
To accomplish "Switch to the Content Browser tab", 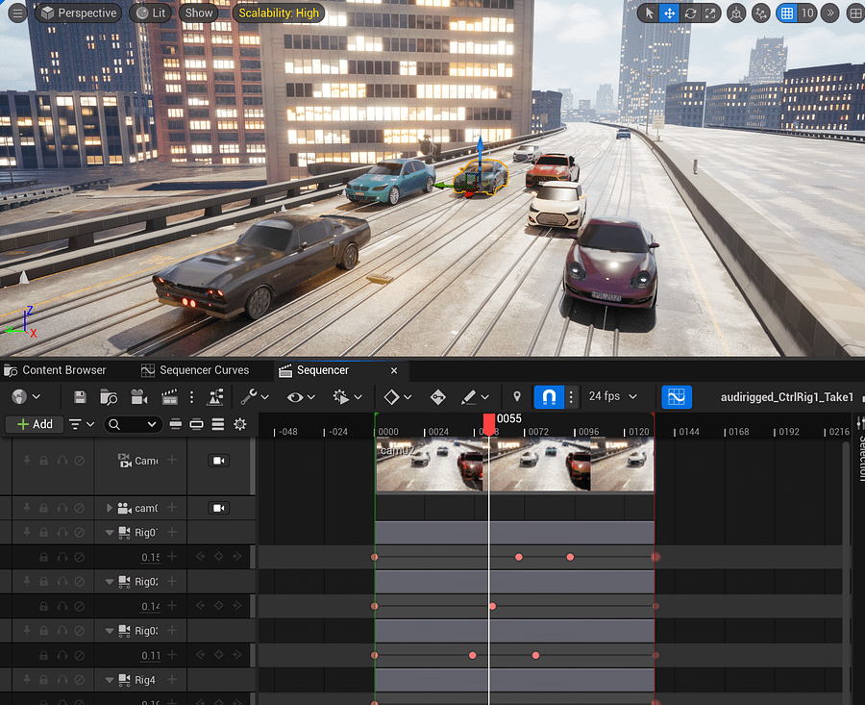I will 55,370.
